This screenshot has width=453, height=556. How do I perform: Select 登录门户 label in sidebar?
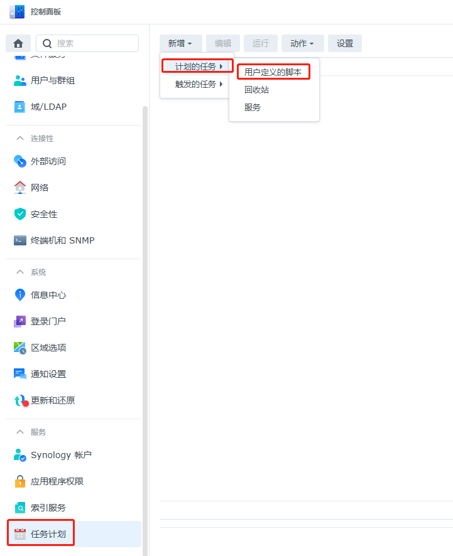click(48, 321)
